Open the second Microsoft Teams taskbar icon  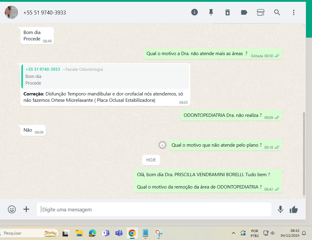pyautogui.click(x=119, y=233)
